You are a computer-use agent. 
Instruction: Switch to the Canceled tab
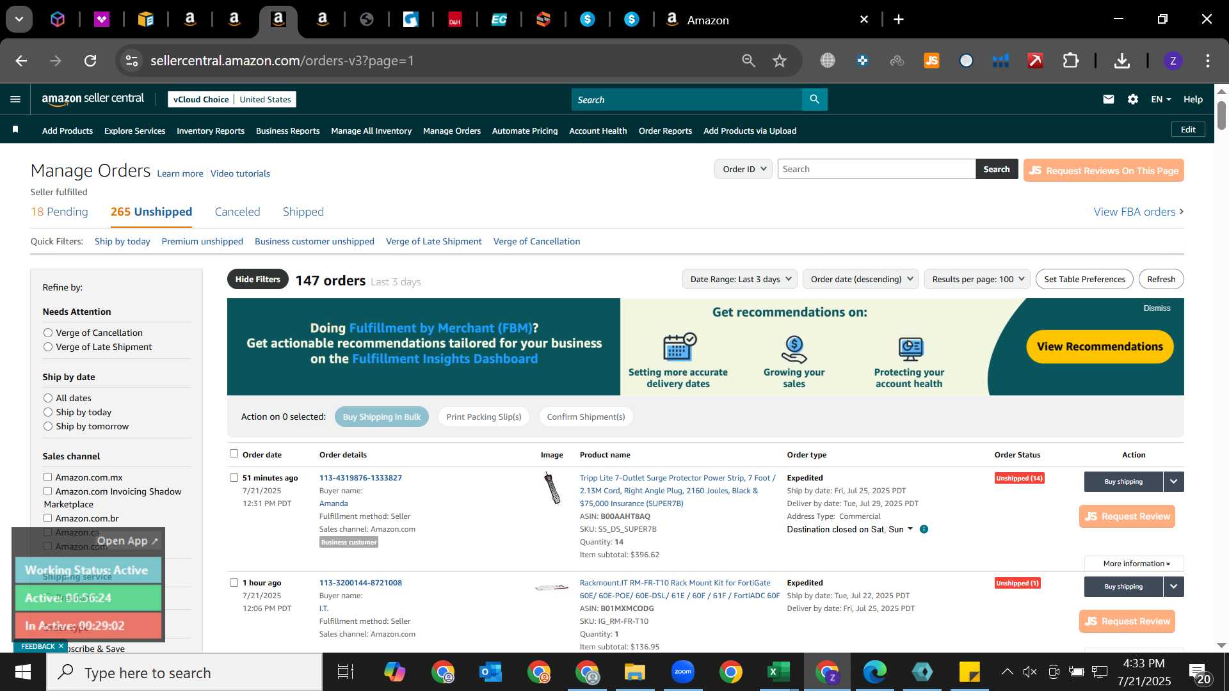pyautogui.click(x=237, y=212)
